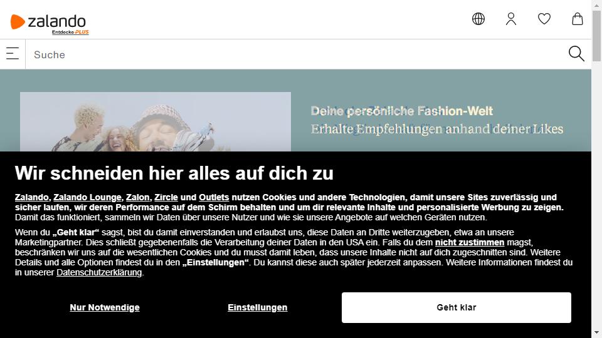Click the search magnifier icon
Image resolution: width=602 pixels, height=338 pixels.
(x=576, y=54)
